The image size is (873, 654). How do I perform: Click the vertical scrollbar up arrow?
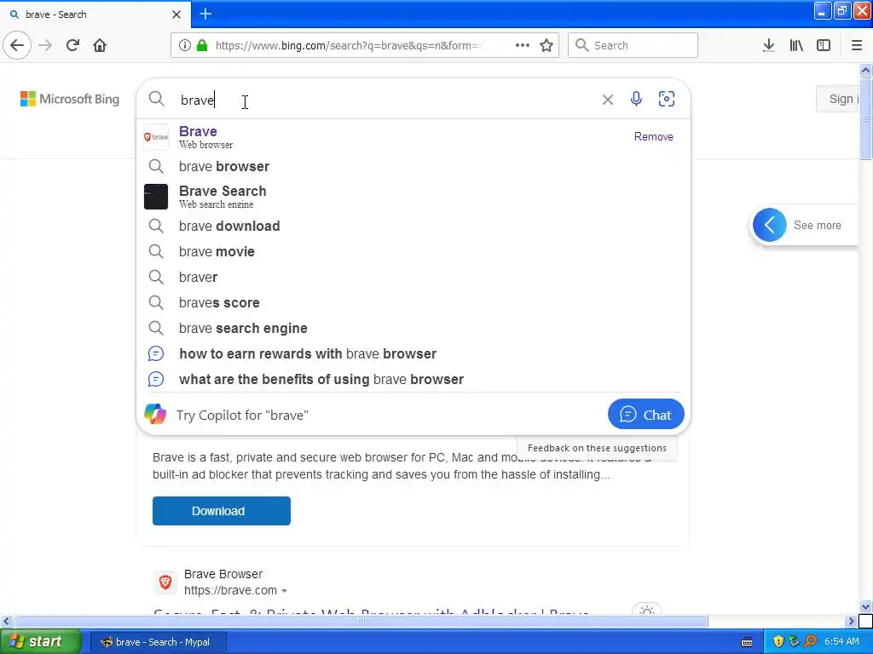coord(865,70)
